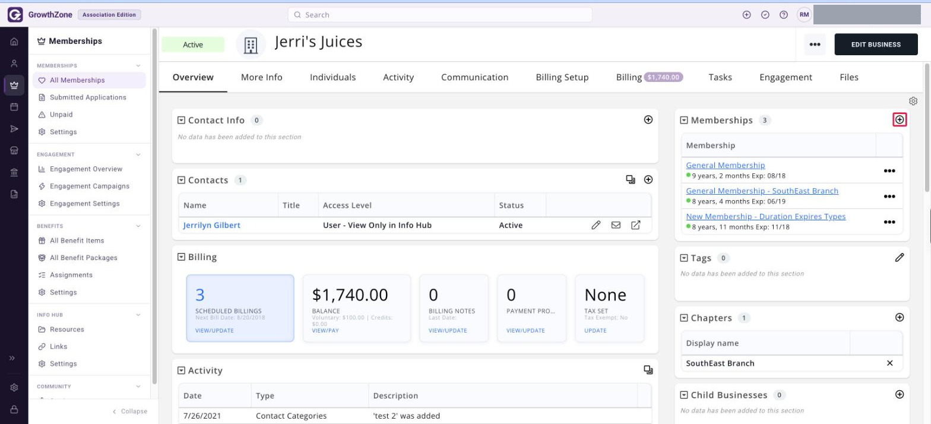Open the lock icon in the left rail
The width and height of the screenshot is (931, 424).
click(14, 410)
